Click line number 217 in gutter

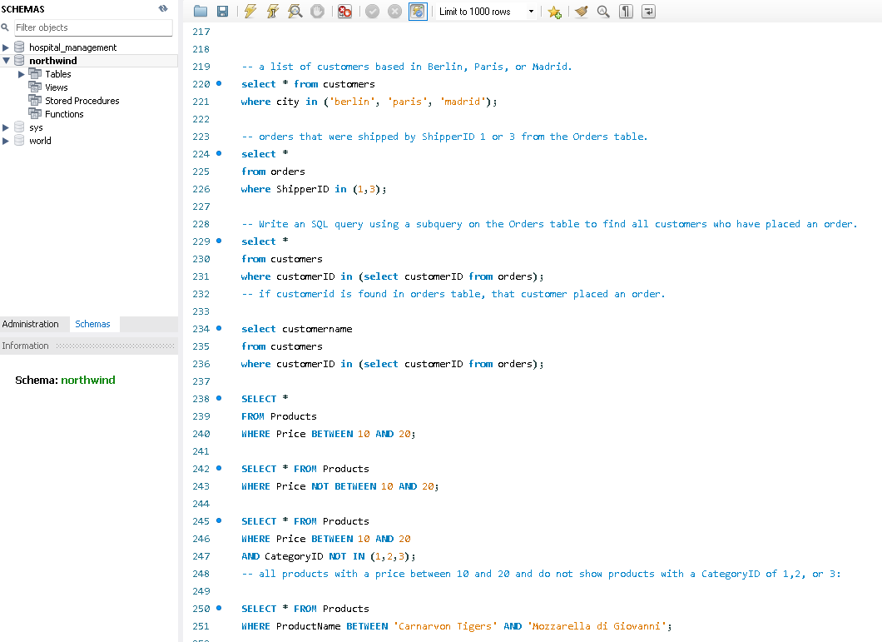201,32
